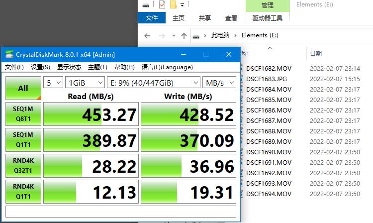
Task: Select the 36.96 random write result
Action: [188, 166]
